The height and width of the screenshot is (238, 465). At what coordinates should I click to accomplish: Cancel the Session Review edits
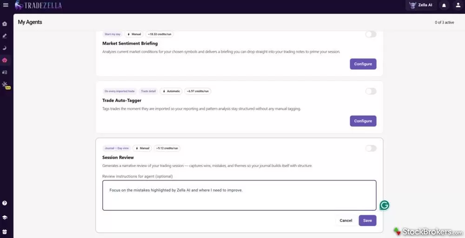point(346,220)
